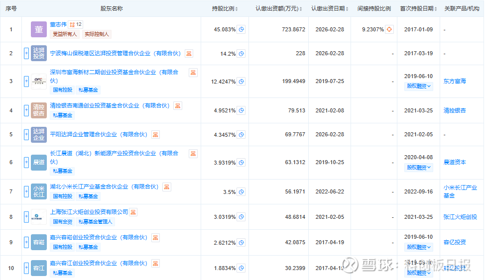Click equity structure icon after 平阳达湃企业管理
Screen dimensions: 485x280
(155, 134)
